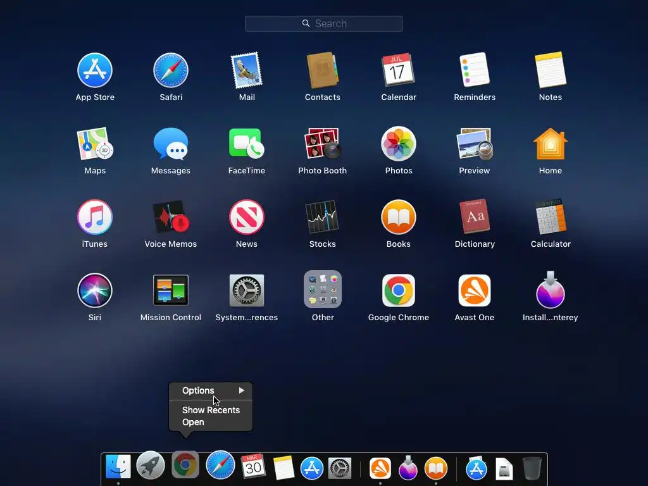Viewport: 648px width, 486px height.
Task: Launch the Reminders app
Action: (x=475, y=70)
